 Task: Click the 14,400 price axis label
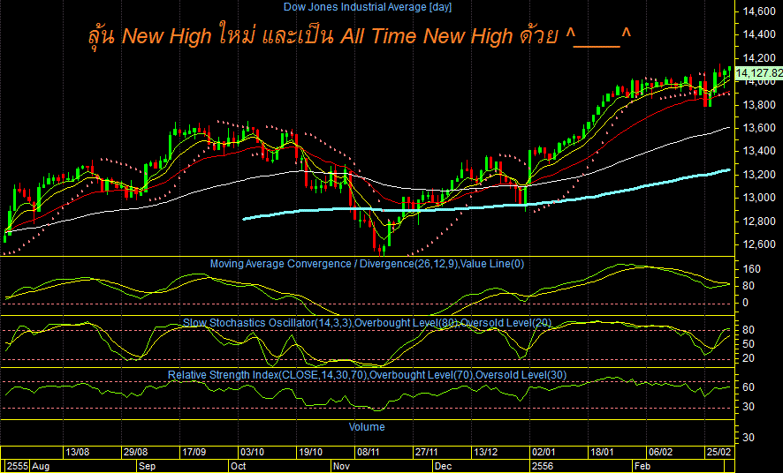point(759,34)
